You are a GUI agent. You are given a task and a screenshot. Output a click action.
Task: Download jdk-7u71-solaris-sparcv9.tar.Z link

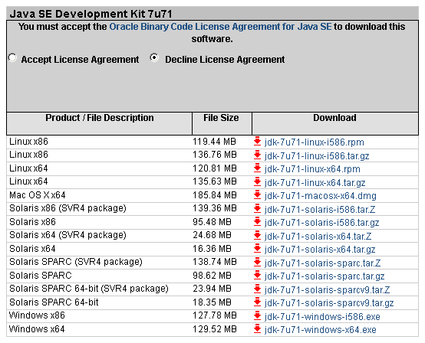coord(327,289)
